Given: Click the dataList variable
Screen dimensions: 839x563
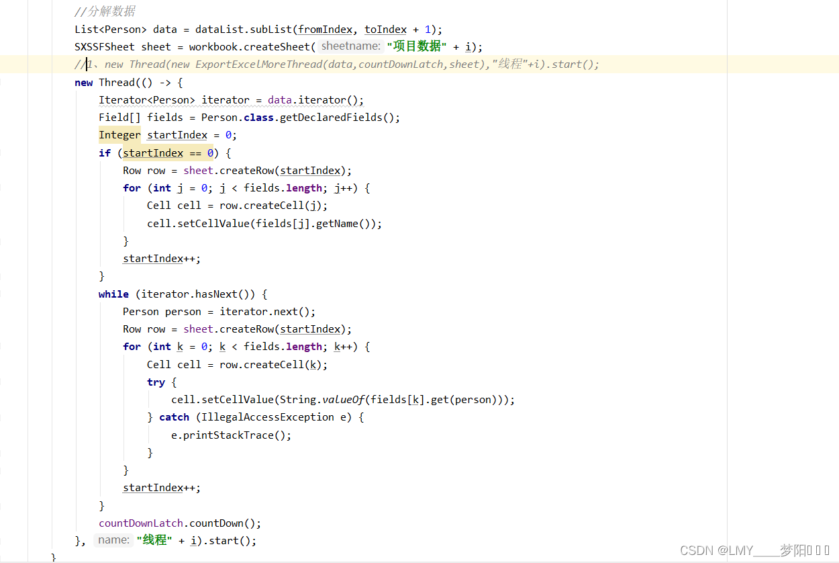Looking at the screenshot, I should click(x=219, y=29).
